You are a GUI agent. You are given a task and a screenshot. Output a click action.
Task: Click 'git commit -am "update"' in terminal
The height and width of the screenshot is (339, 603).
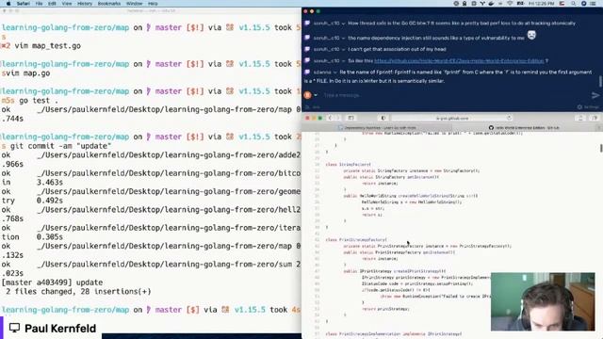point(60,146)
